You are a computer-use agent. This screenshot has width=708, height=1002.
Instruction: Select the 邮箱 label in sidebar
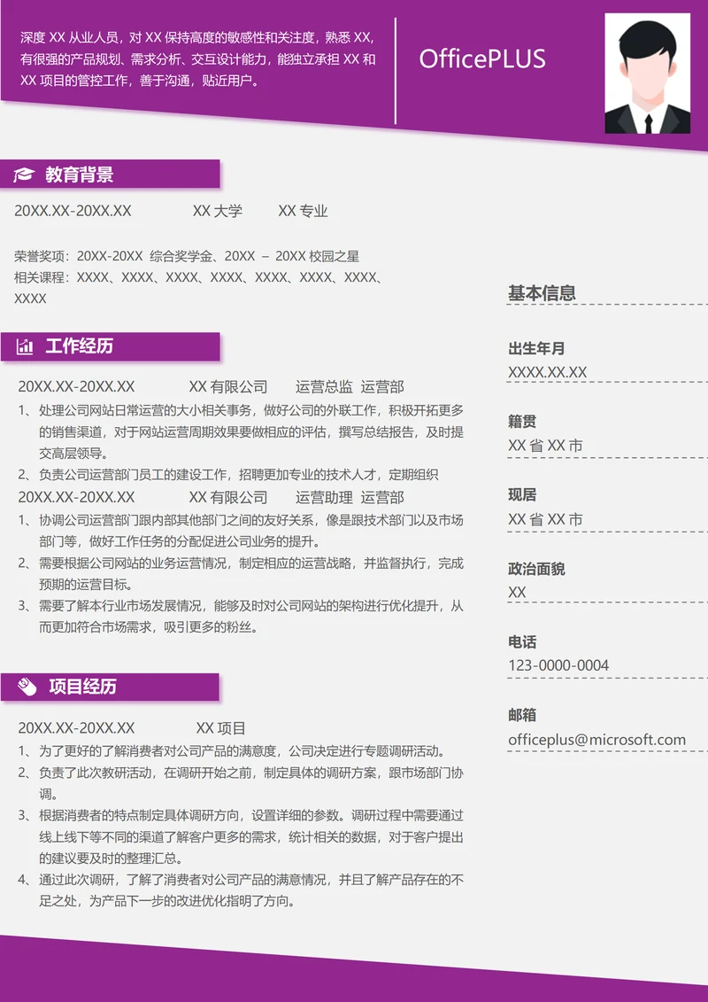click(522, 715)
